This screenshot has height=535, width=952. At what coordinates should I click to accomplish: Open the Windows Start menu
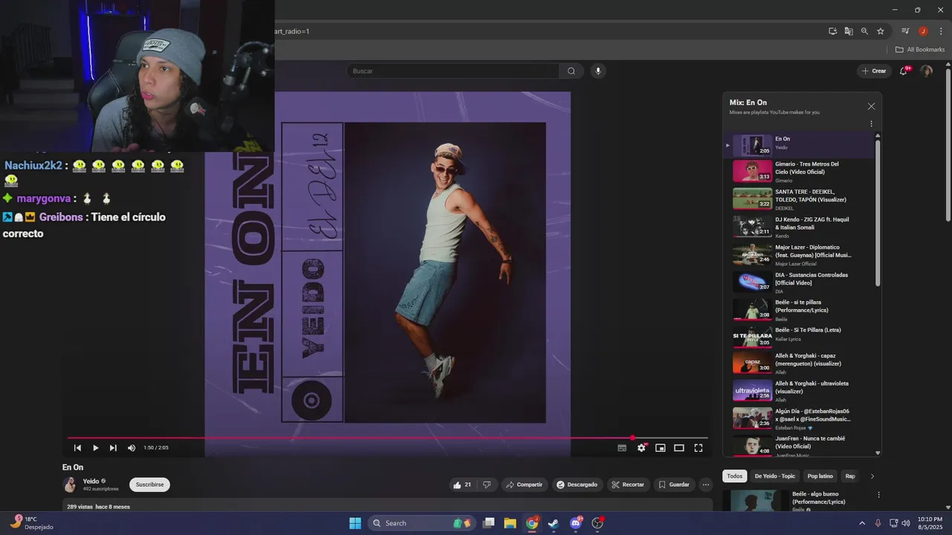(x=355, y=523)
